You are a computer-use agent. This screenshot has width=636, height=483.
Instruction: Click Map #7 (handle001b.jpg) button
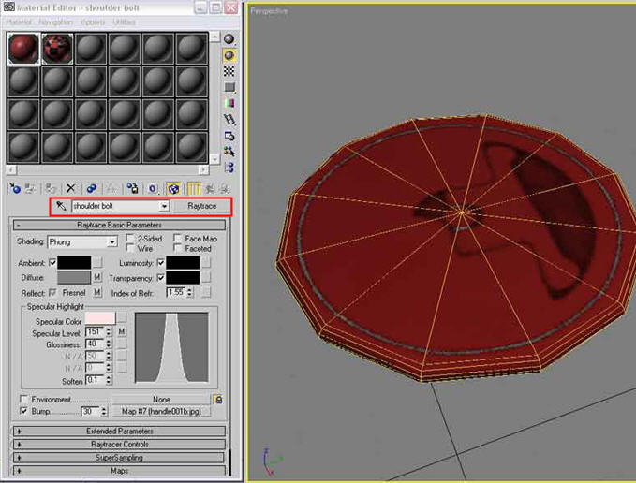pos(161,411)
